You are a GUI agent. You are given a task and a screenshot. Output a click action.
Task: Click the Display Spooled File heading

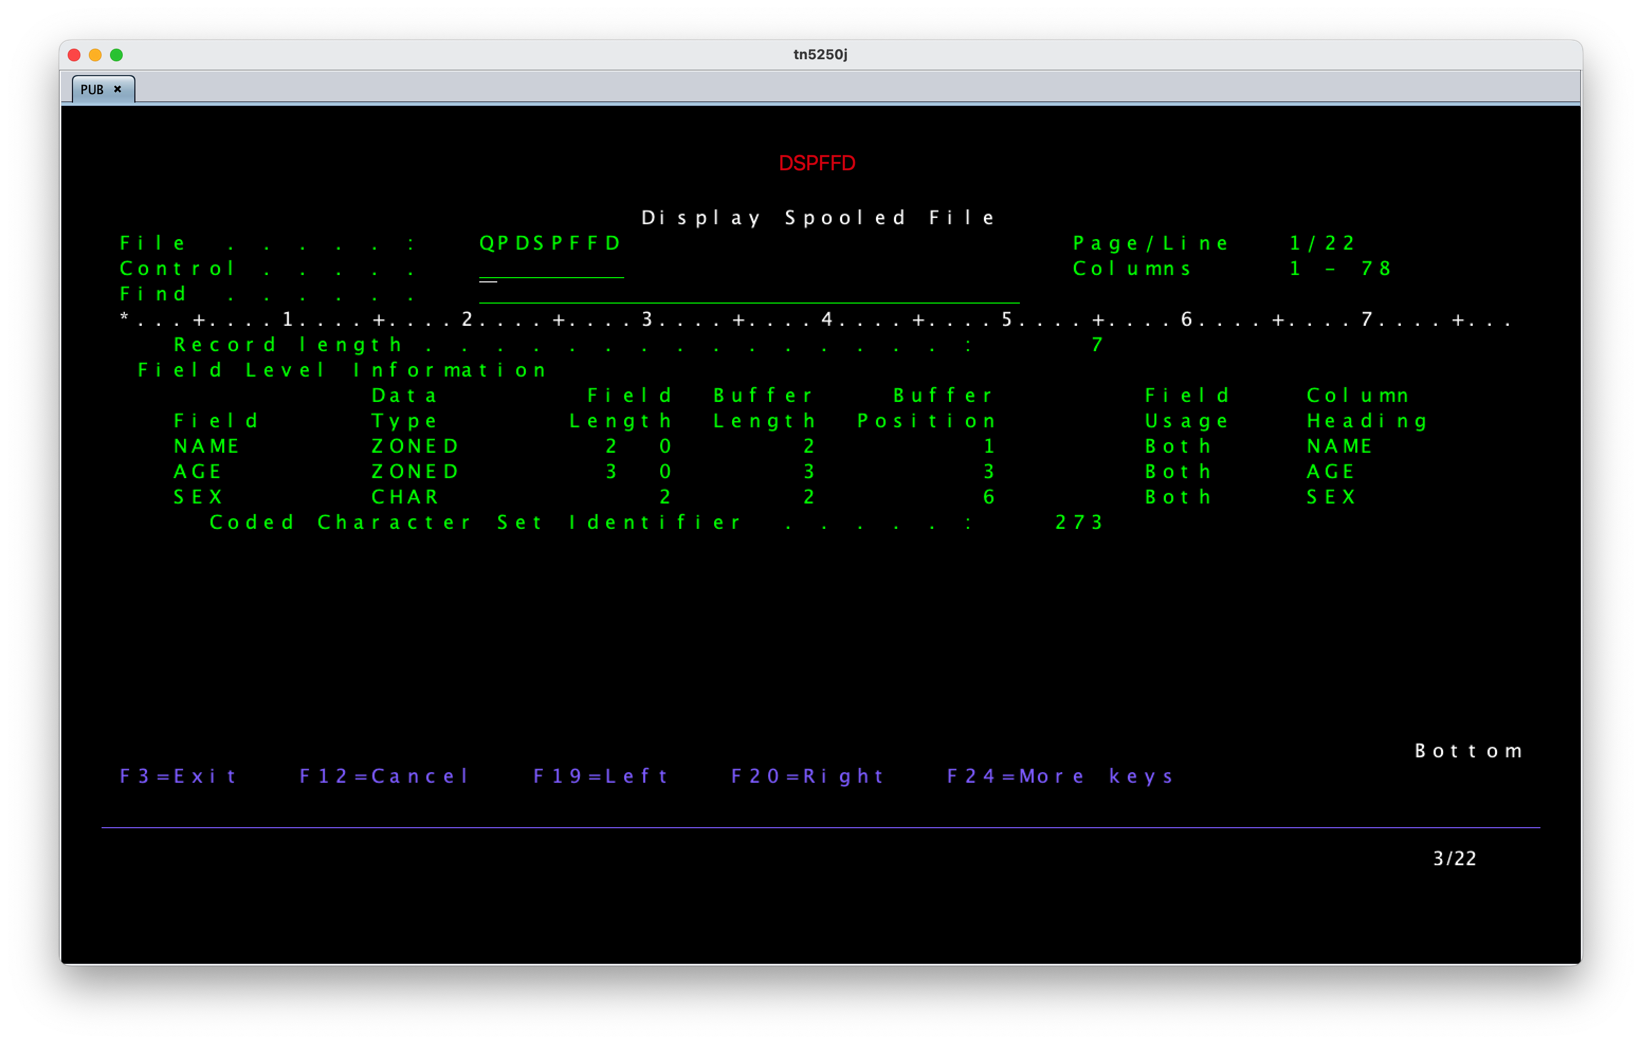(818, 217)
